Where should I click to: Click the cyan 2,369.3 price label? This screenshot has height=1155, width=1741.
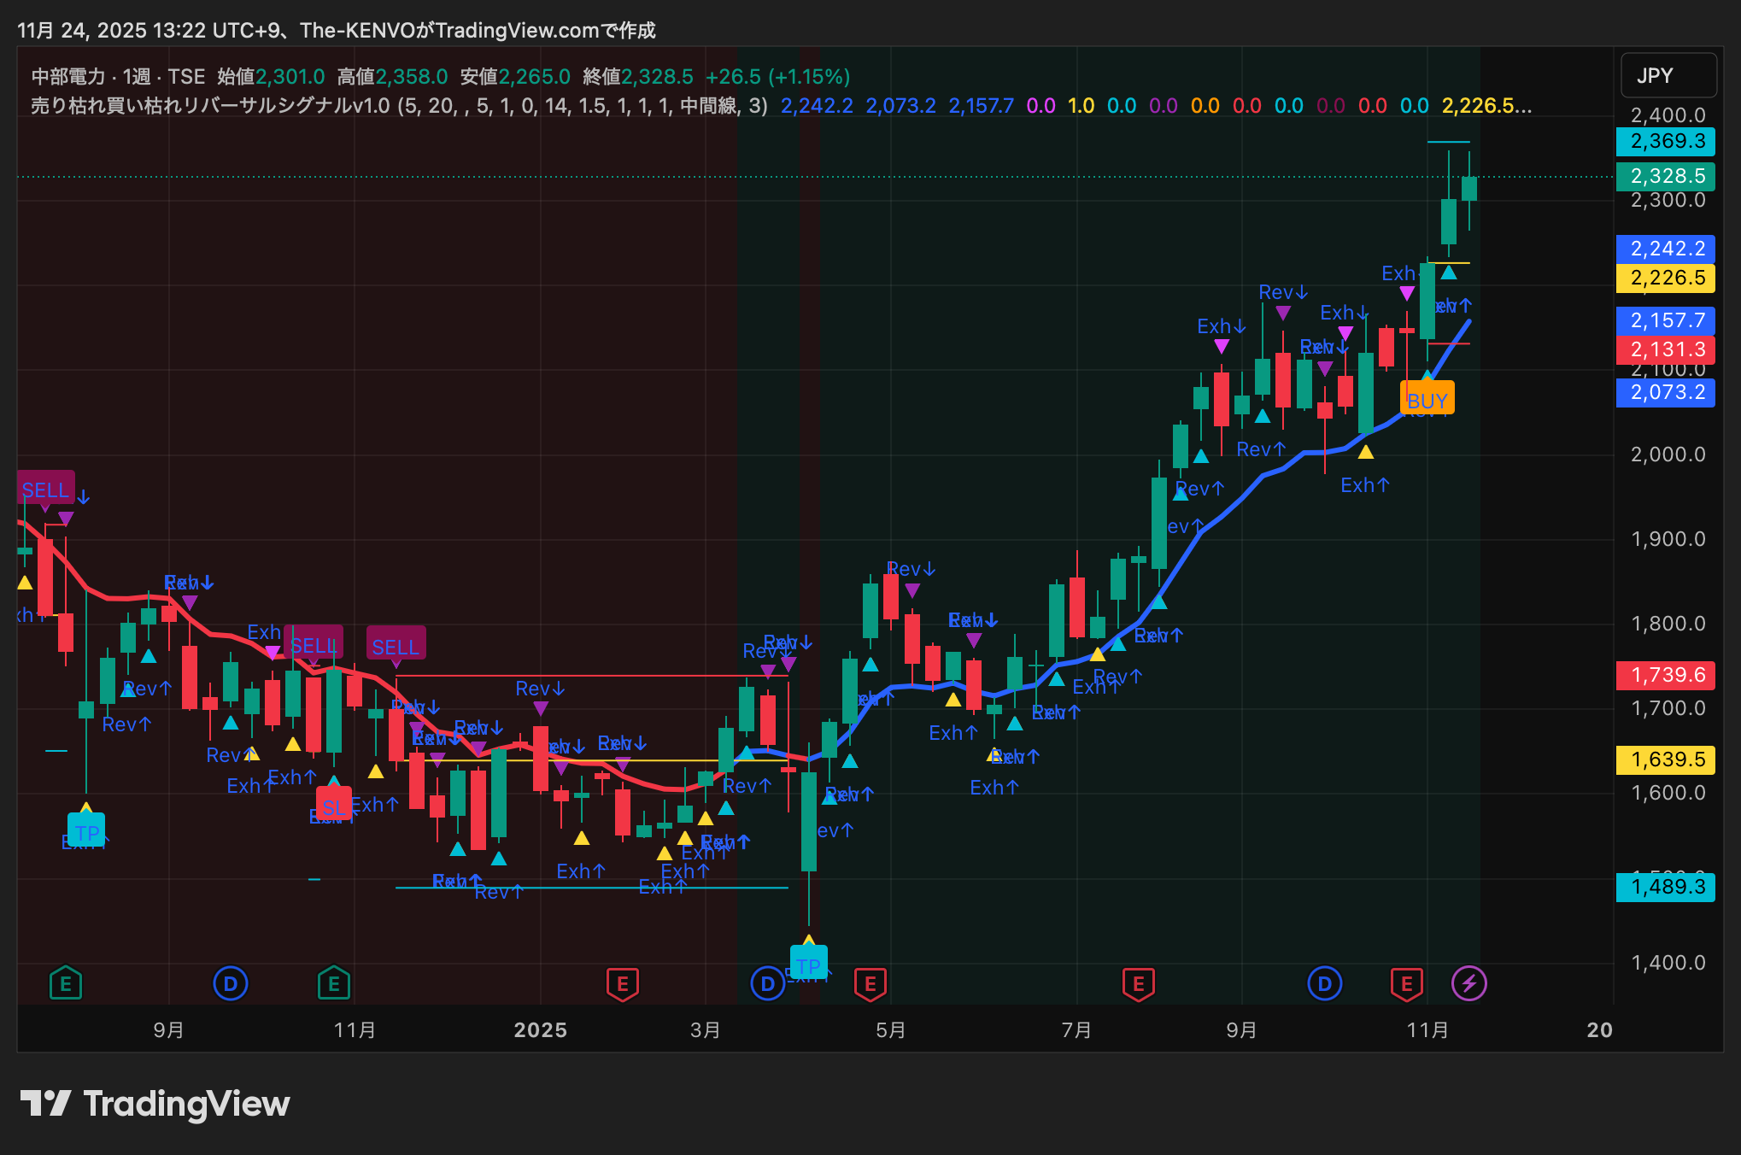click(x=1666, y=141)
